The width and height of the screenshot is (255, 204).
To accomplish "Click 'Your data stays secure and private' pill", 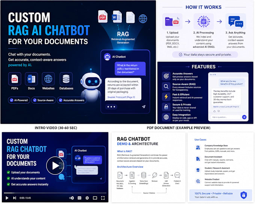I will (205, 55).
